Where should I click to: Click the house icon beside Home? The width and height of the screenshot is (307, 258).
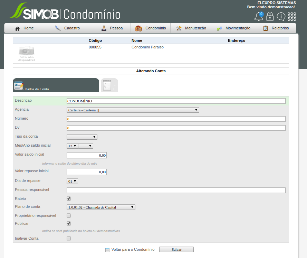tap(17, 28)
